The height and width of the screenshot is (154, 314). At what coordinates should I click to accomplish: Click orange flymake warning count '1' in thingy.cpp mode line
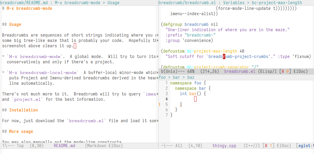coord(271,146)
